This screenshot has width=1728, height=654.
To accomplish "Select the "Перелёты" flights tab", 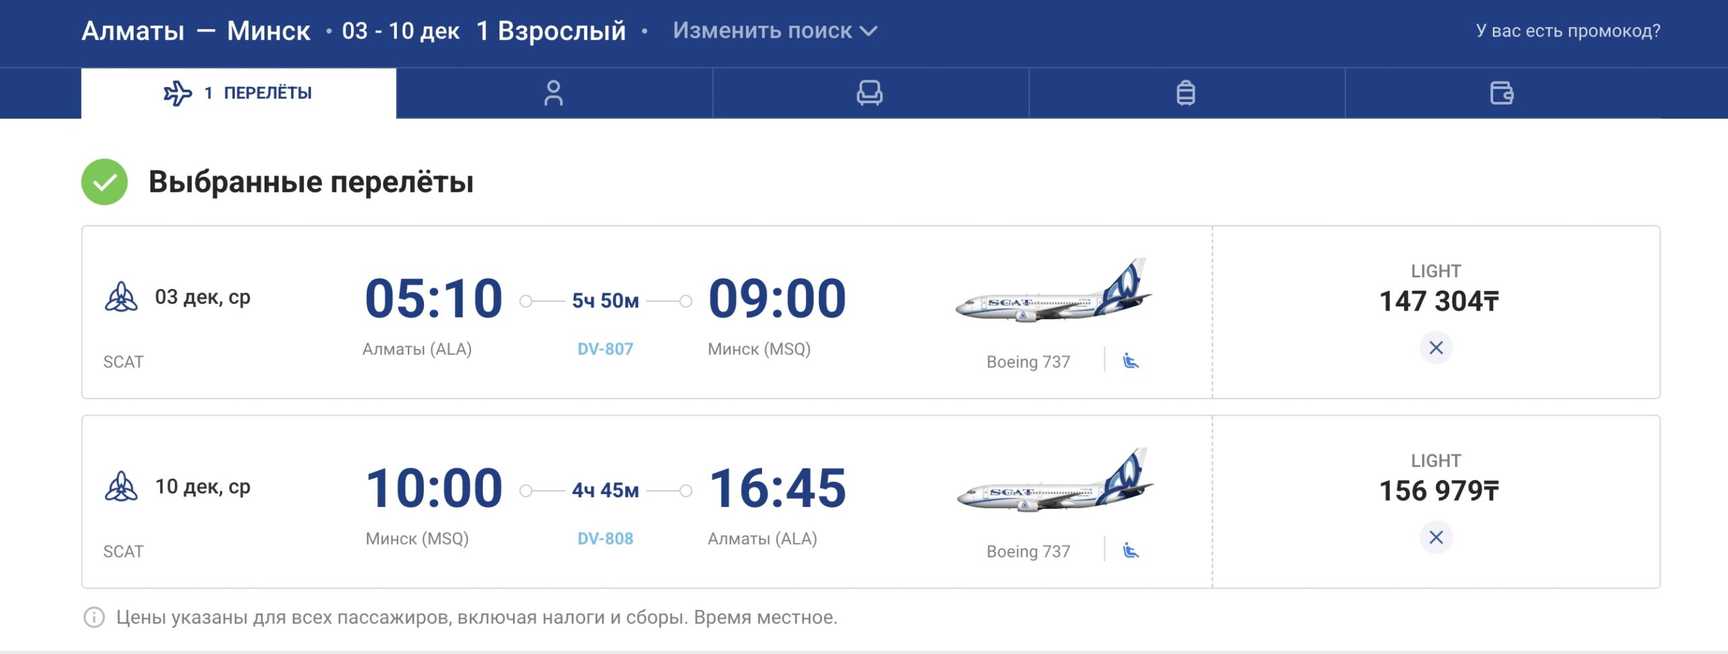I will pos(238,93).
